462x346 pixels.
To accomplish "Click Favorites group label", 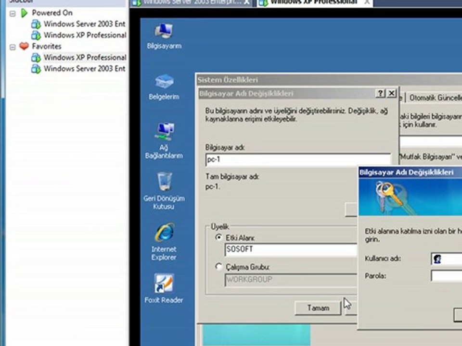I will pos(47,46).
